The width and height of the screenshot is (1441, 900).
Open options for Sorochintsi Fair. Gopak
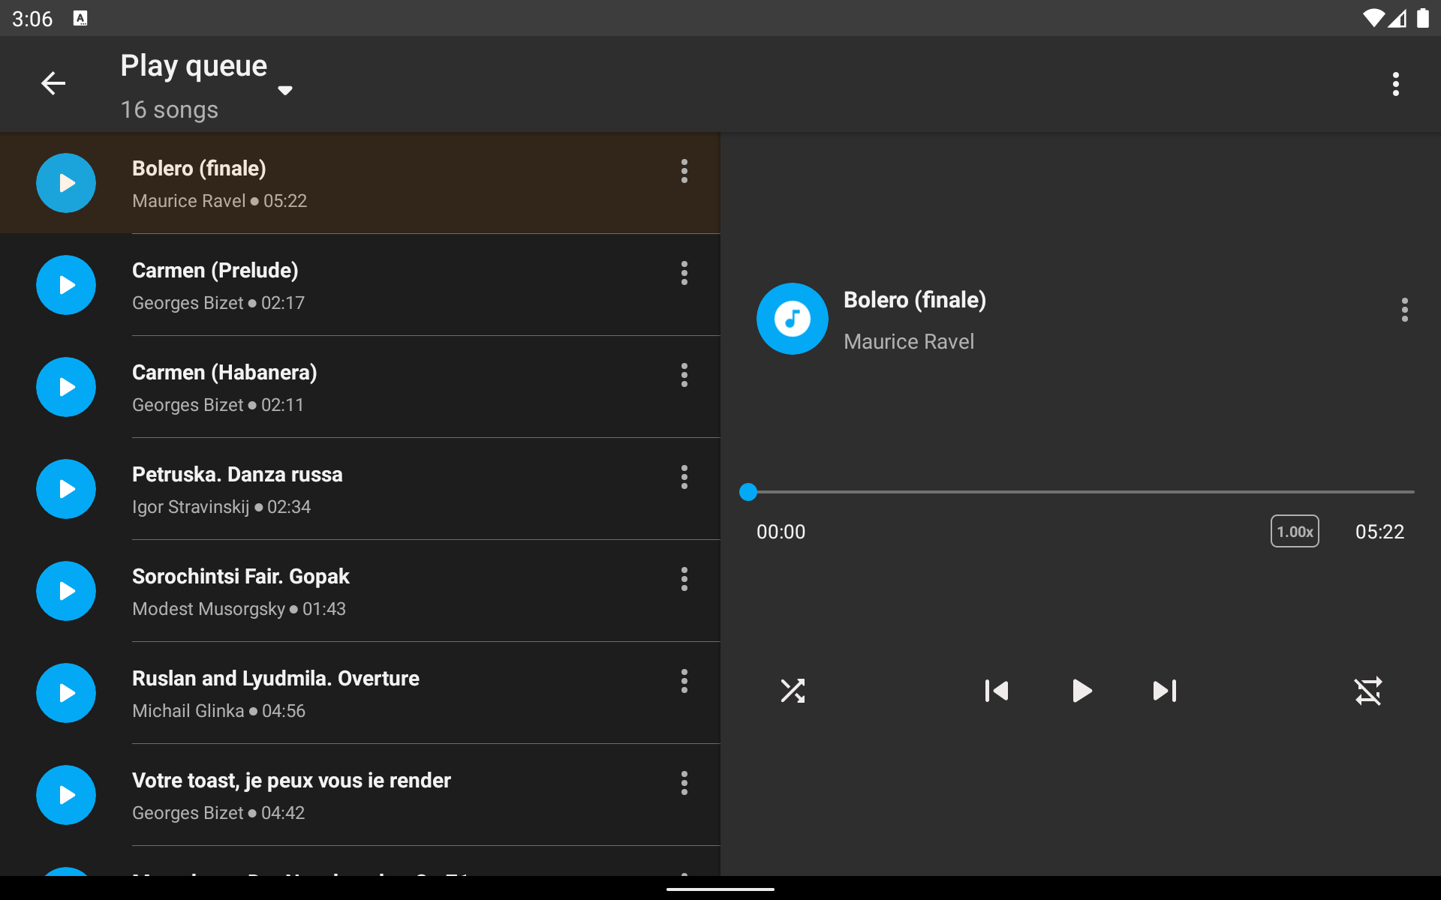pos(684,579)
